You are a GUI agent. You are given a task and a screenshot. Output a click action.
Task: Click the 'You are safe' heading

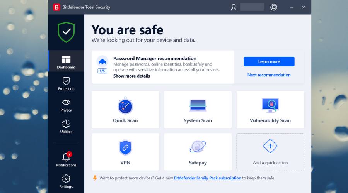[127, 30]
